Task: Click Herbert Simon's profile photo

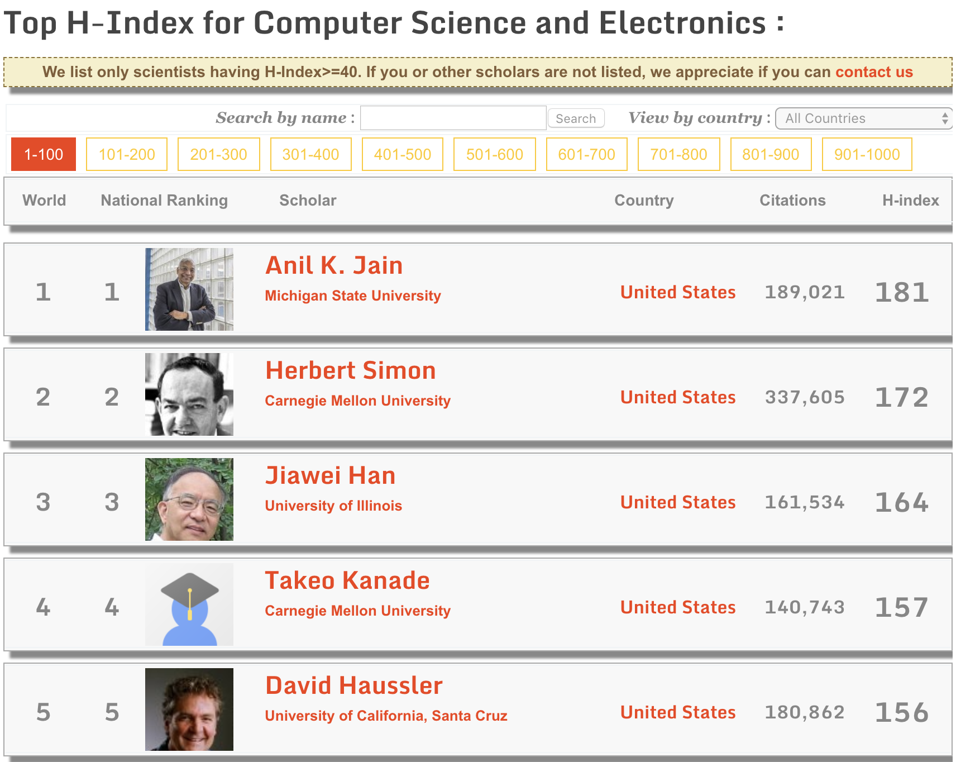Action: click(x=189, y=394)
